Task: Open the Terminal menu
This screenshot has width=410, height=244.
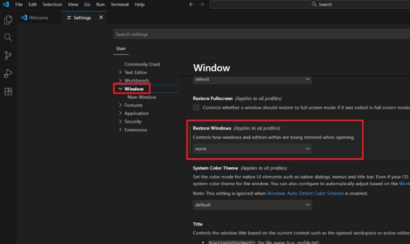Action: click(x=119, y=4)
